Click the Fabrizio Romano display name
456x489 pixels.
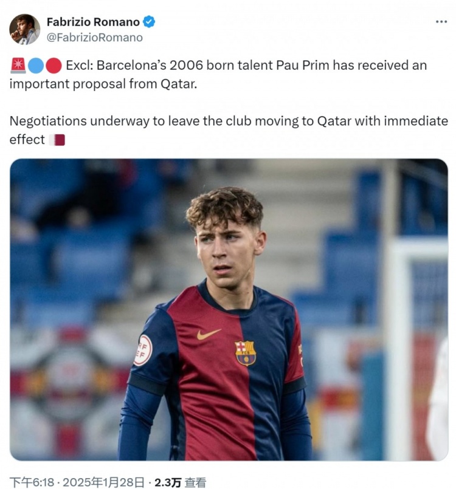(x=93, y=22)
